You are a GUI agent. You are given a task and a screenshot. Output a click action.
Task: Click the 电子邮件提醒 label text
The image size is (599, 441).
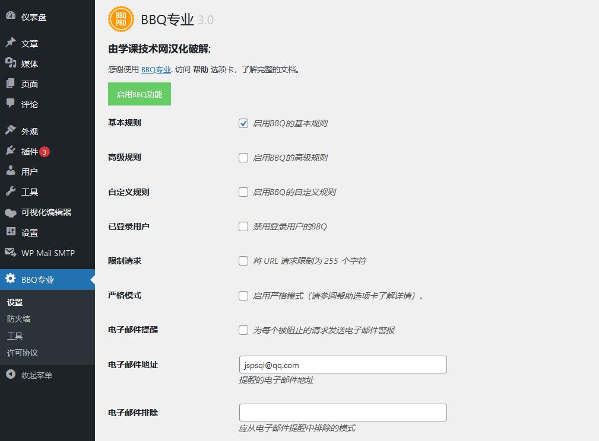click(x=133, y=330)
